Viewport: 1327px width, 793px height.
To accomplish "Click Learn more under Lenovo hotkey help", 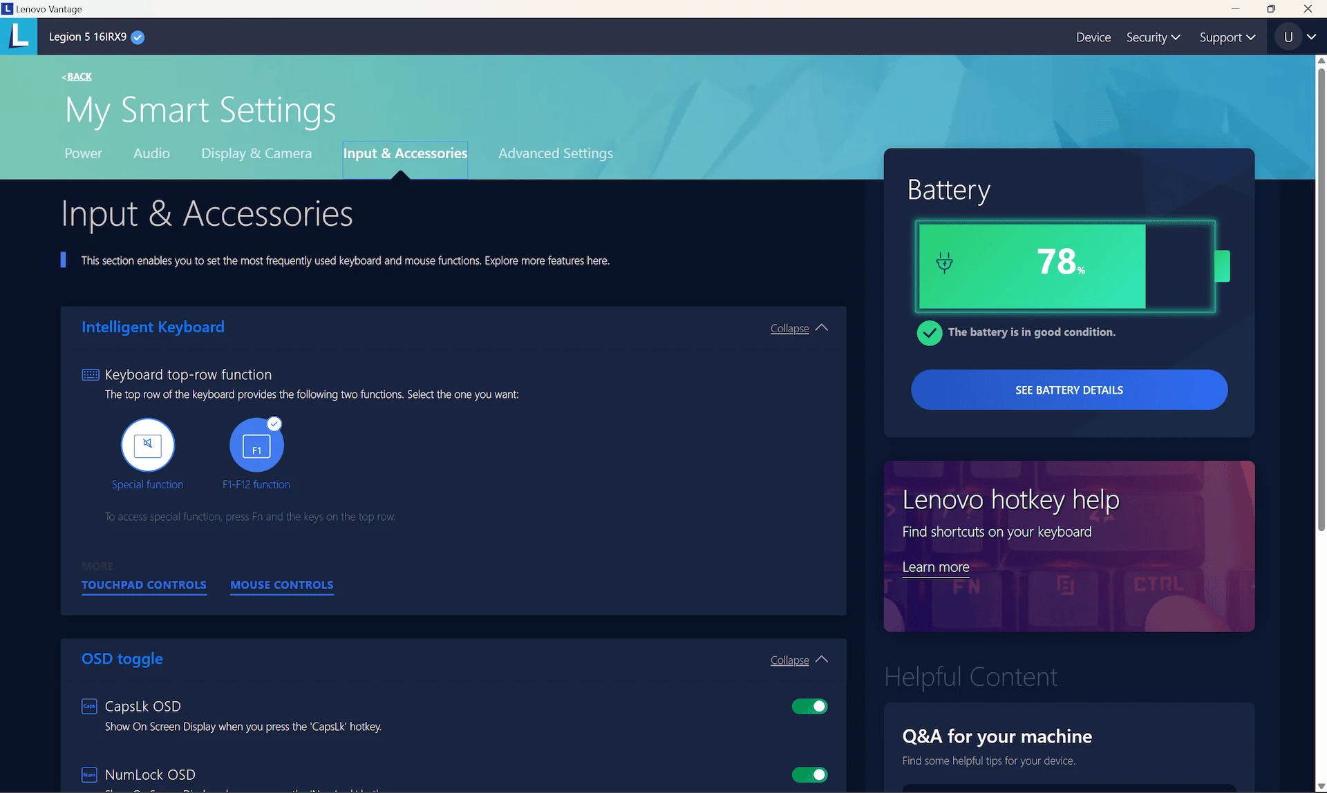I will coord(936,567).
